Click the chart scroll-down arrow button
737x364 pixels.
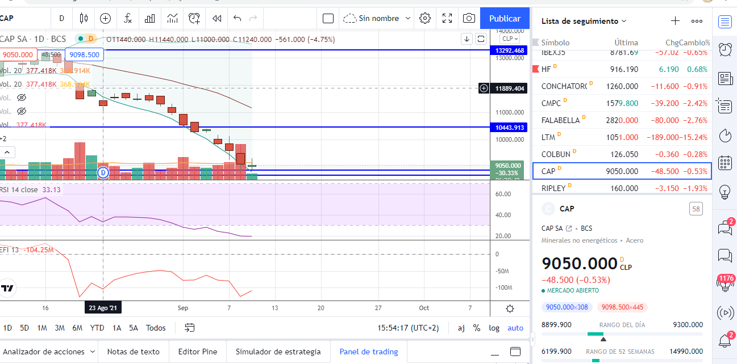(467, 39)
